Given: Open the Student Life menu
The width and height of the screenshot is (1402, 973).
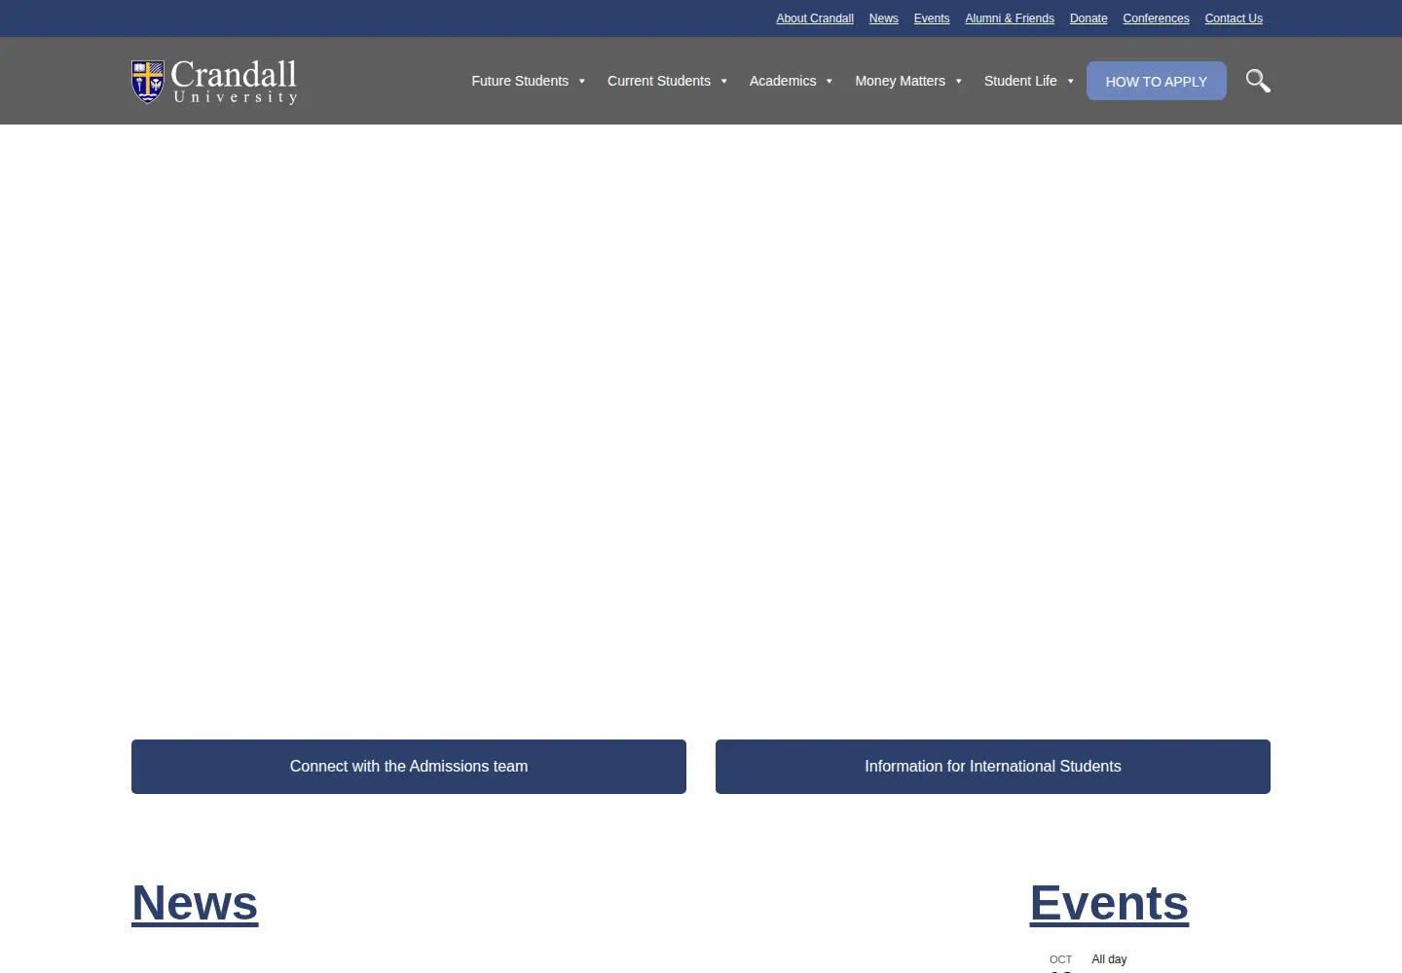Looking at the screenshot, I should [1020, 81].
